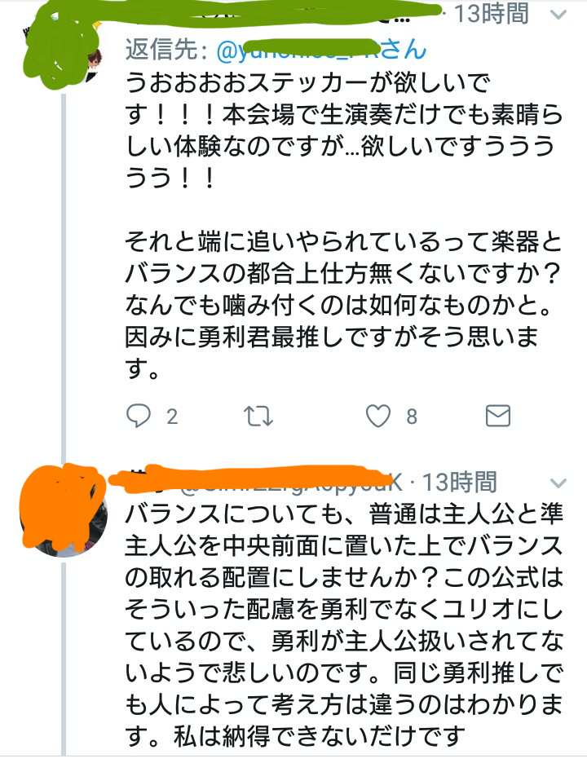The image size is (587, 763).
Task: Tap the like count number 8
Action: [x=412, y=417]
